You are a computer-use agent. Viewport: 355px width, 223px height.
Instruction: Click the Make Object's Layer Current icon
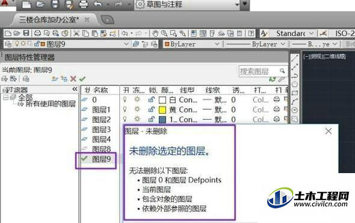(x=135, y=44)
